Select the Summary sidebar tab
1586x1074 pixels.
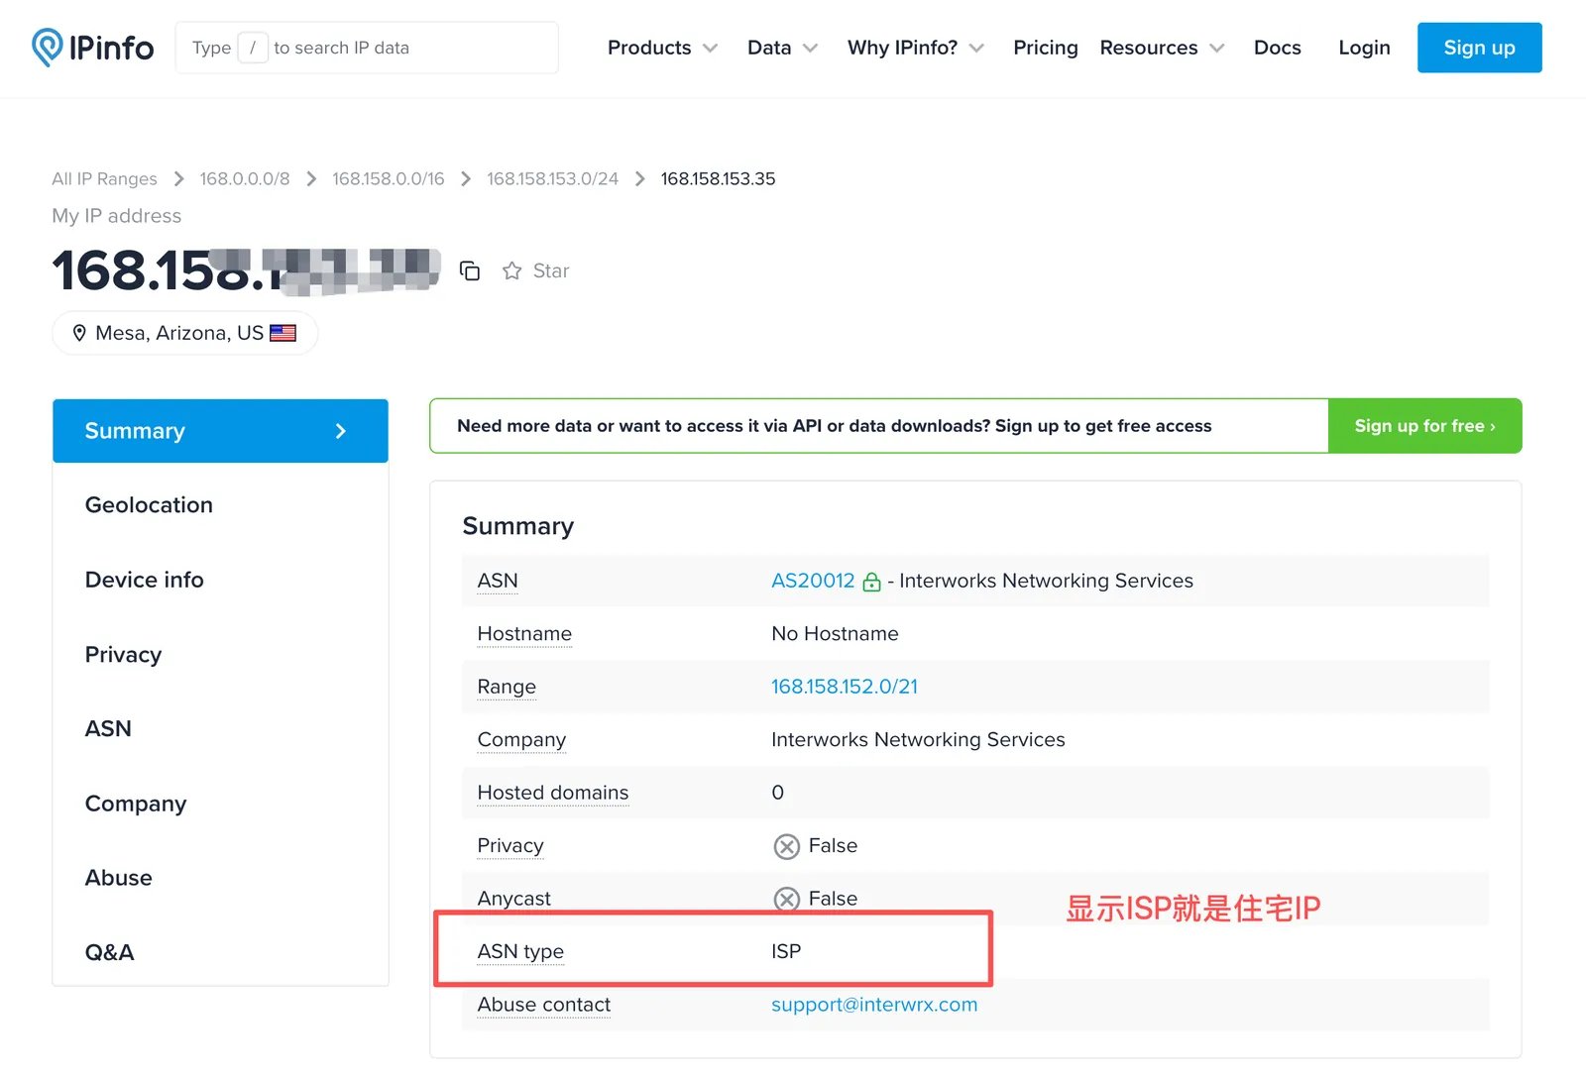220,431
